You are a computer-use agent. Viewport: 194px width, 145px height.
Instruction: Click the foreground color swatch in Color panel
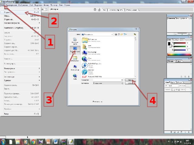point(169,44)
